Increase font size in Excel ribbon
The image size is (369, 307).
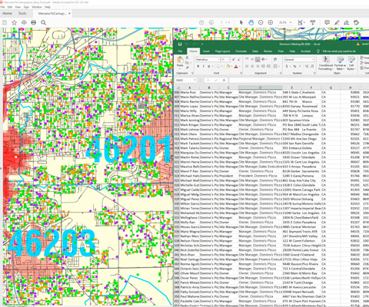click(234, 59)
